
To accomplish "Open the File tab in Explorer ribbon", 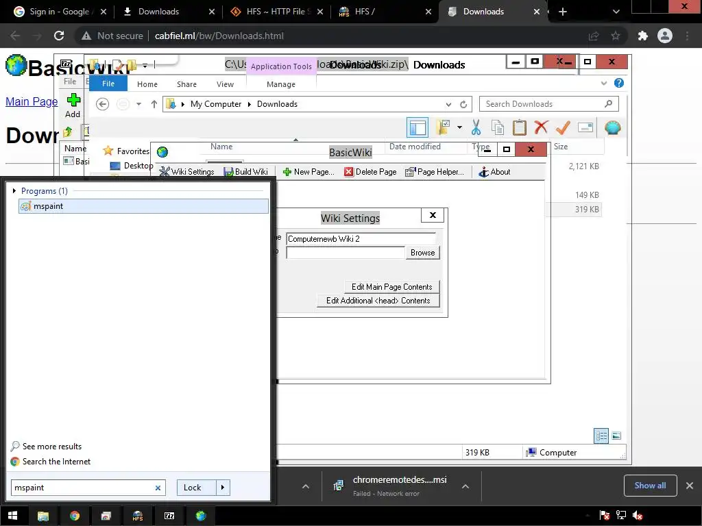I will click(108, 84).
